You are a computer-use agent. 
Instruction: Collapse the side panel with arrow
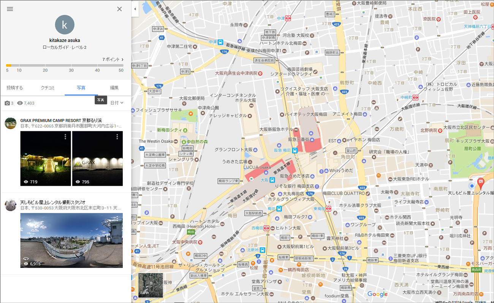click(135, 9)
